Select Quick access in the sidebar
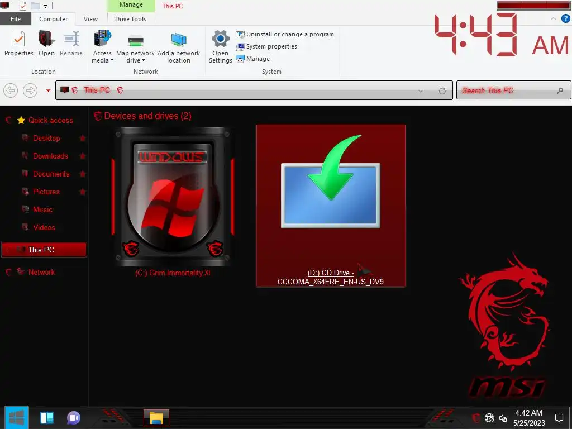This screenshot has width=572, height=429. click(51, 120)
